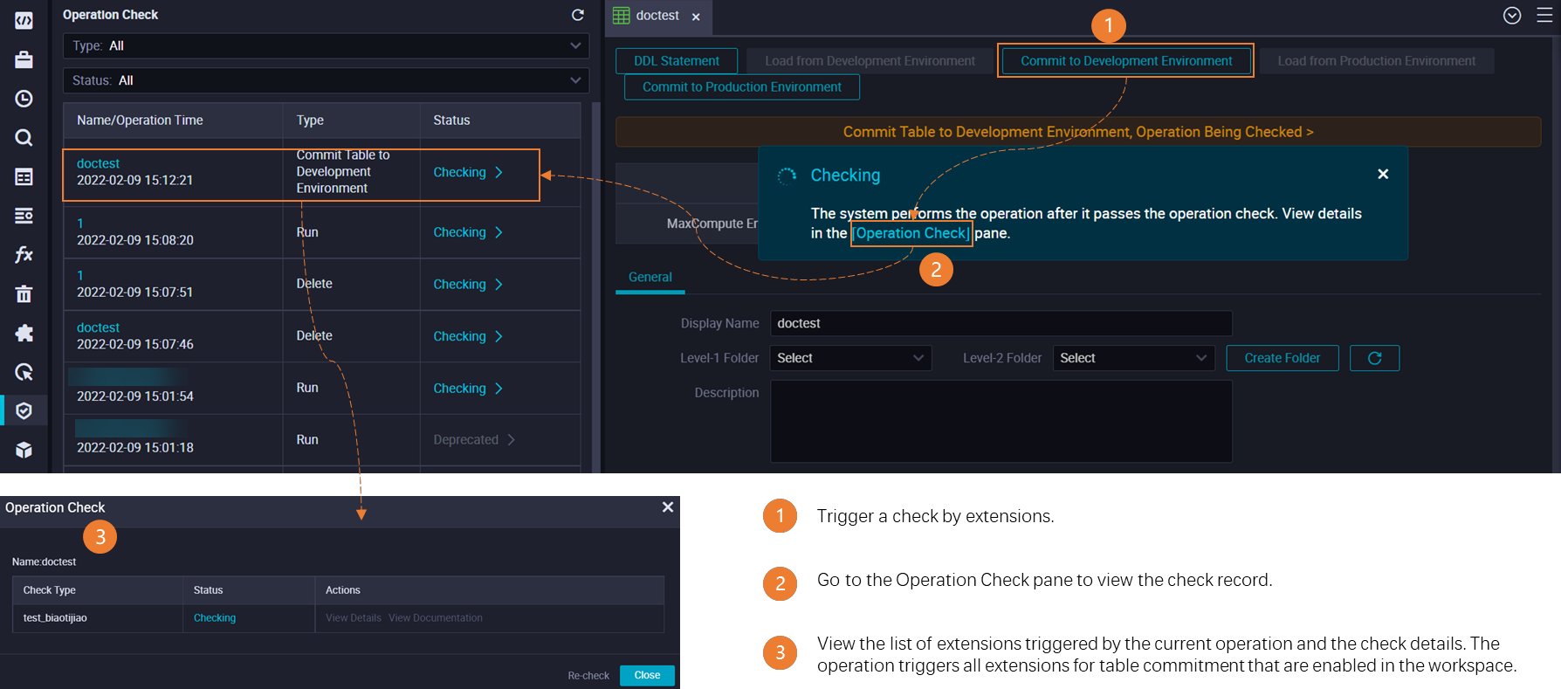The height and width of the screenshot is (689, 1561).
Task: Open the Status filter dropdown
Action: pos(326,80)
